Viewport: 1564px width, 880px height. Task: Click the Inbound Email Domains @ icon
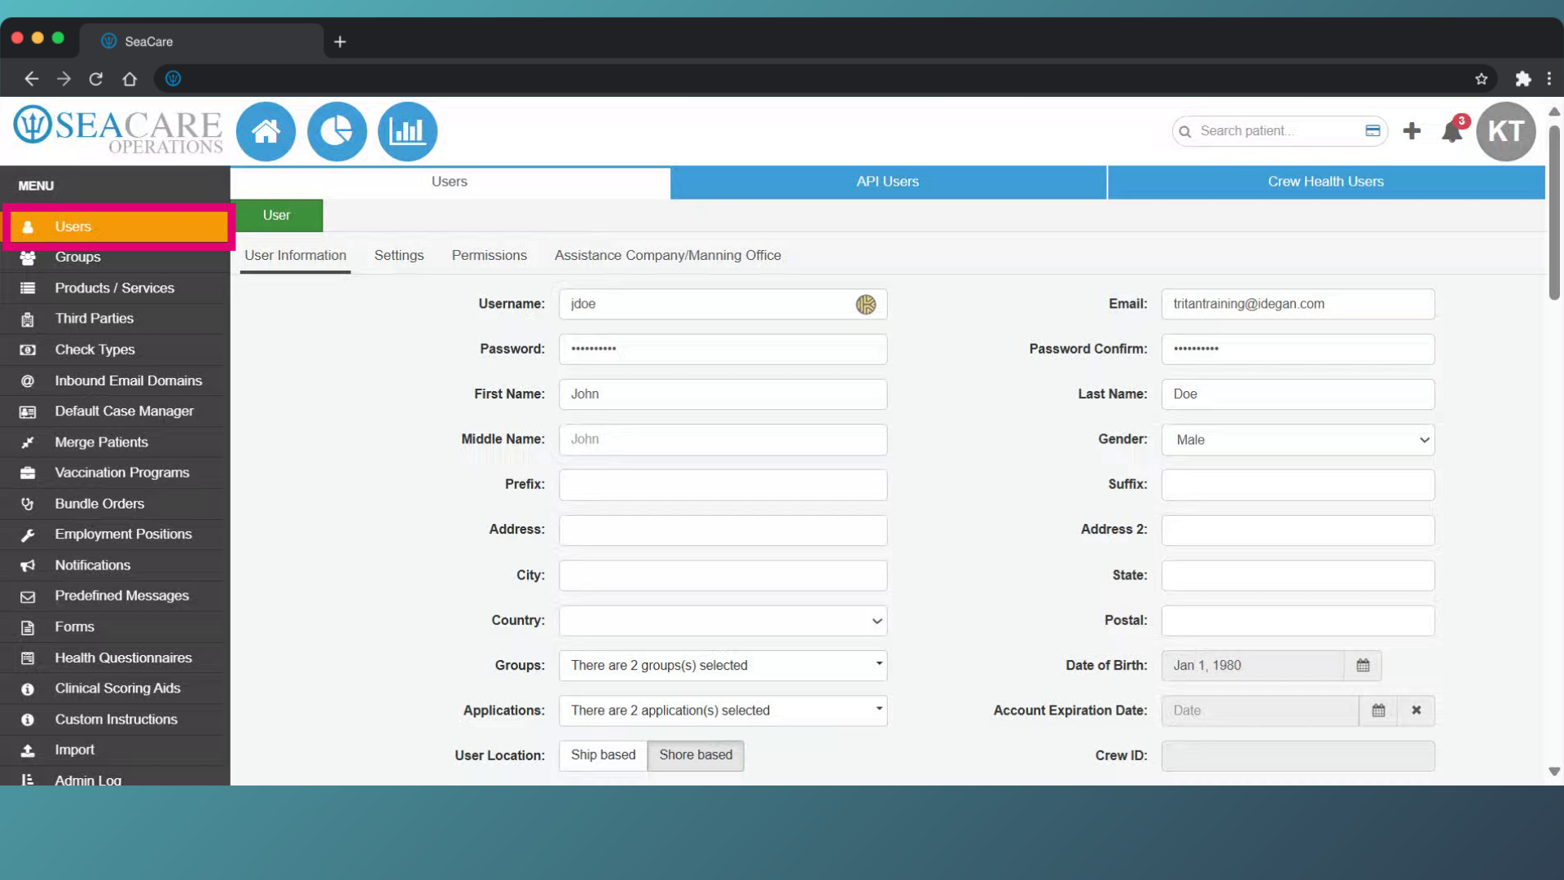pos(28,381)
